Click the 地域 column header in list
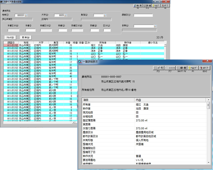The height and width of the screenshot is (170, 213). coord(26,42)
